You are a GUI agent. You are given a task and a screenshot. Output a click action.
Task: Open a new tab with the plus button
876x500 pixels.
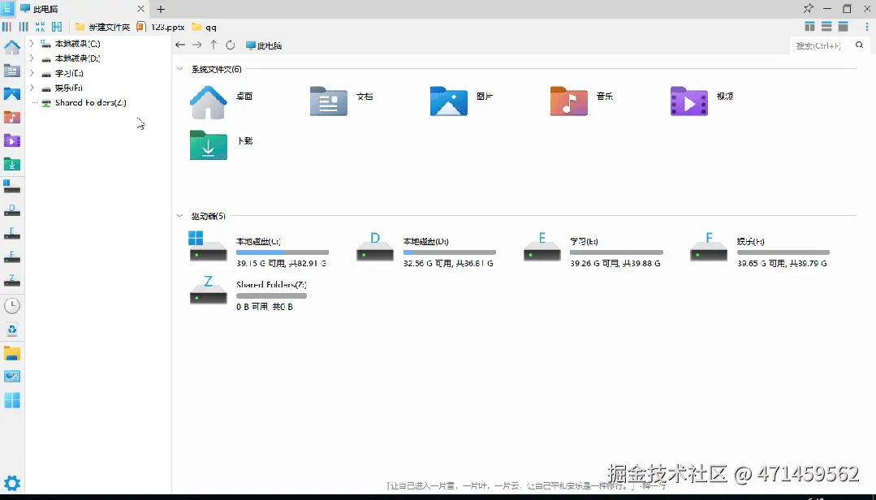click(x=160, y=9)
